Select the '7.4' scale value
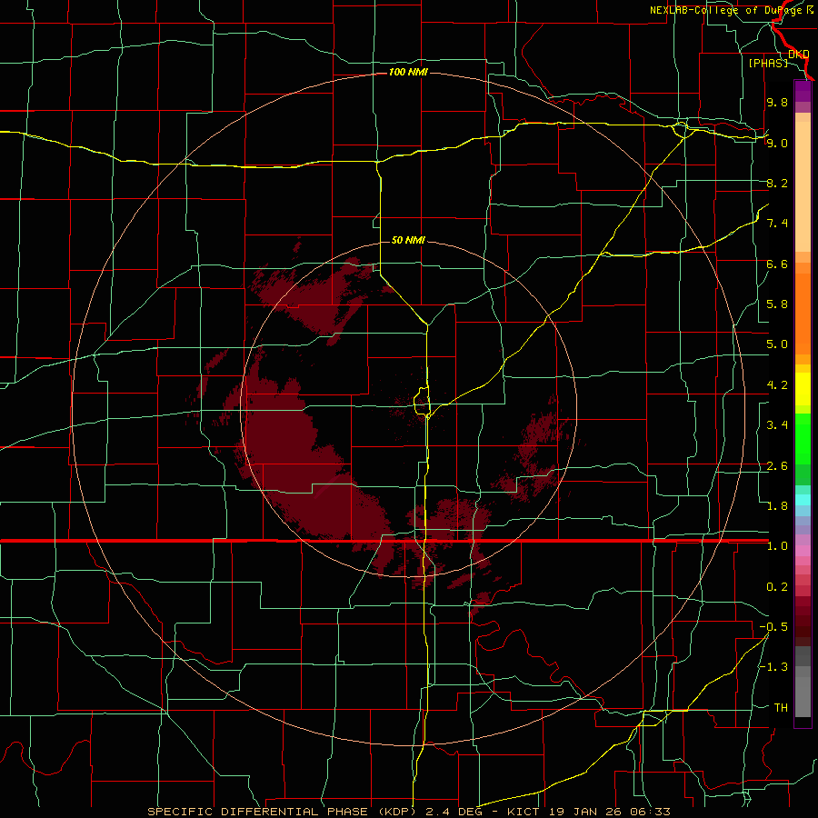Screen dimensions: 818x818 [x=777, y=224]
